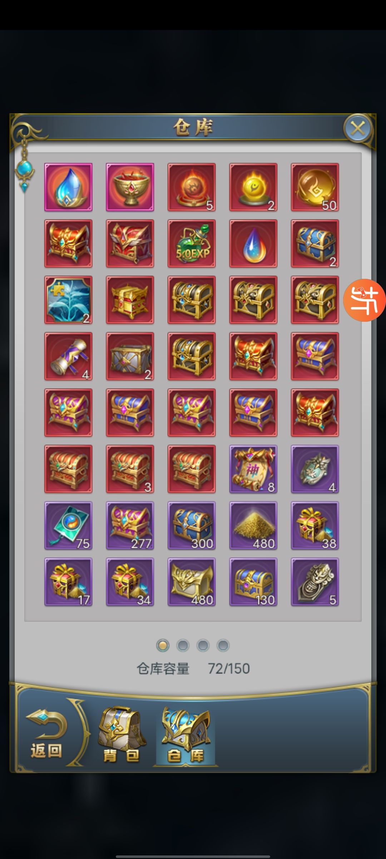The image size is (386, 859).
Task: Select the purple ribbon scroll item
Action: 68,356
